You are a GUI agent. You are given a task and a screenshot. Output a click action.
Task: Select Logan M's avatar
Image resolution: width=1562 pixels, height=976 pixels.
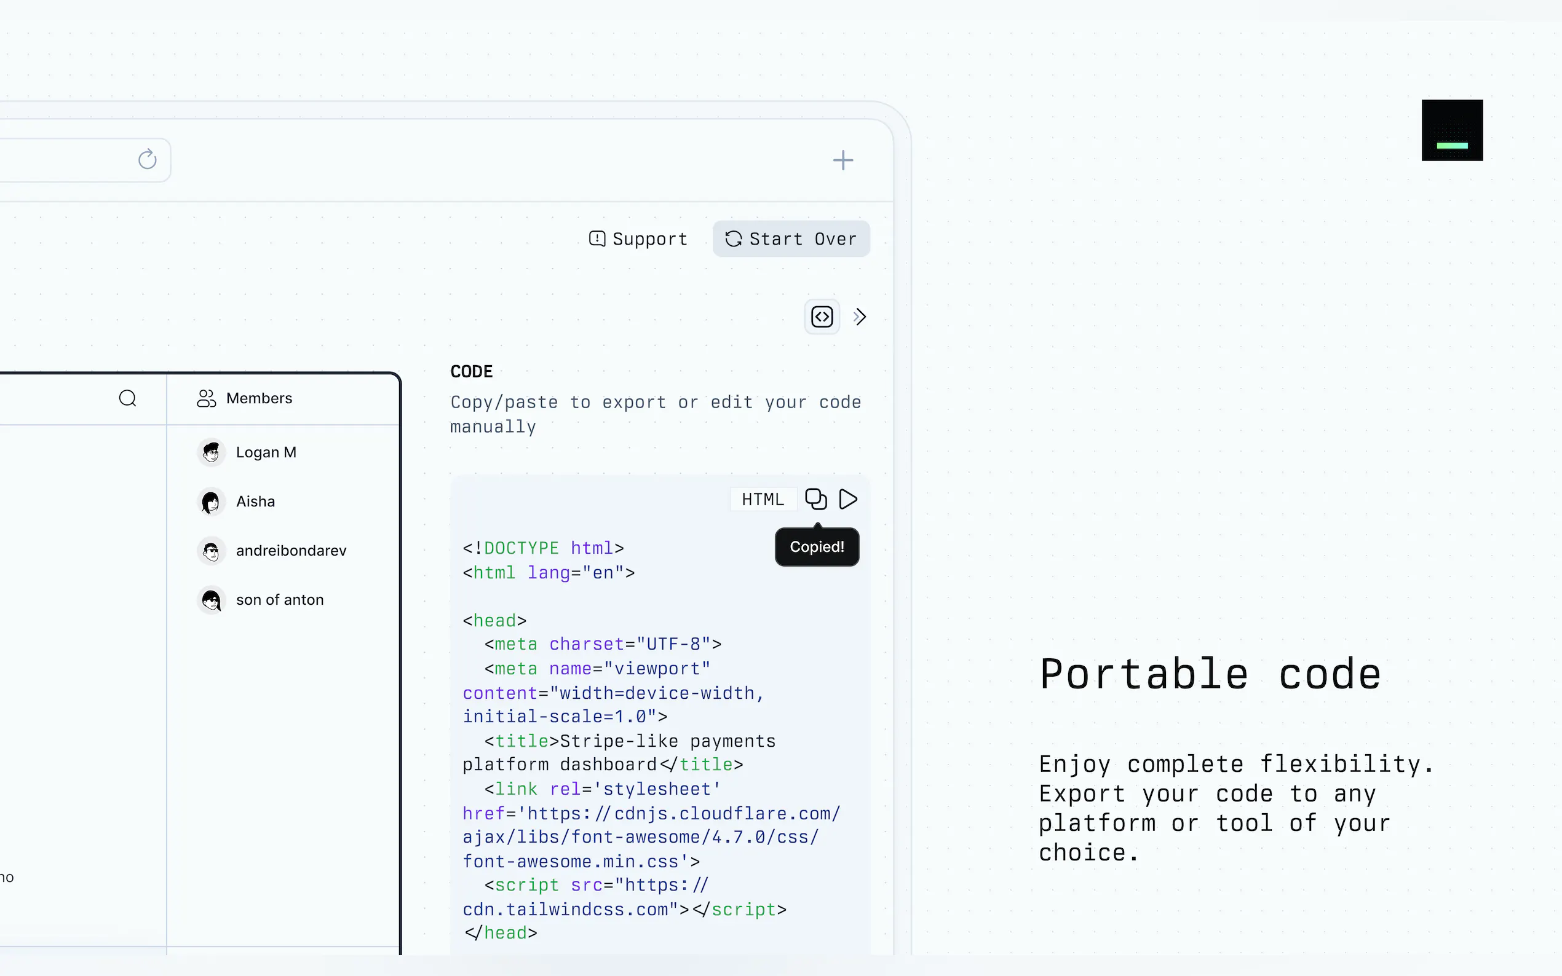[x=211, y=452]
